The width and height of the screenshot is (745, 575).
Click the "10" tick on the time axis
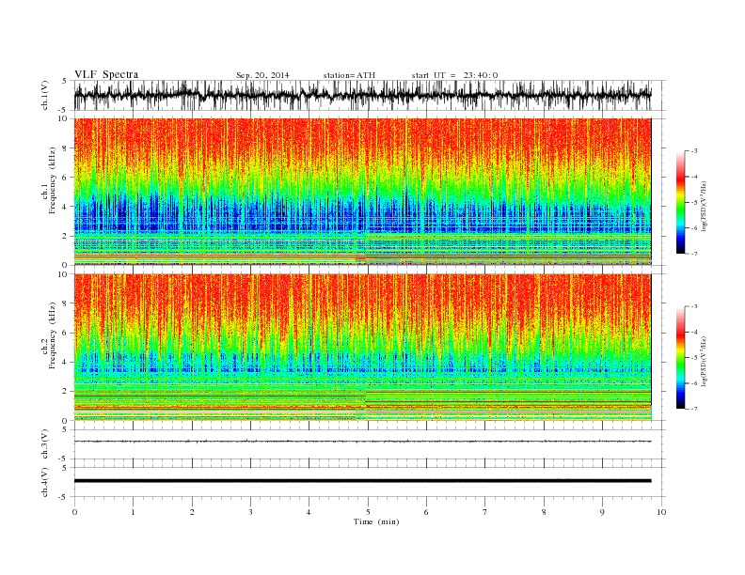click(x=661, y=512)
